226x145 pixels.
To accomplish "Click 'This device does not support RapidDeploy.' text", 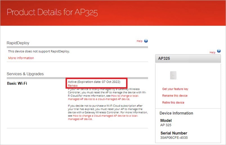I will click(x=39, y=51).
